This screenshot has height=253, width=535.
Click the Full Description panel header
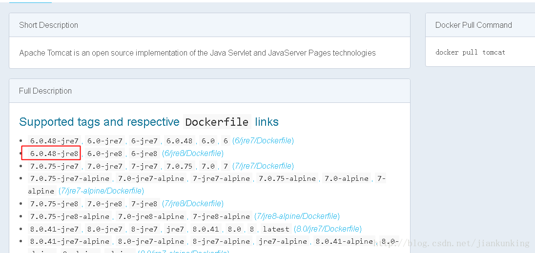coord(209,91)
